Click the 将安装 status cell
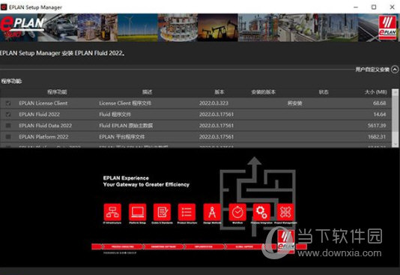 coord(294,103)
